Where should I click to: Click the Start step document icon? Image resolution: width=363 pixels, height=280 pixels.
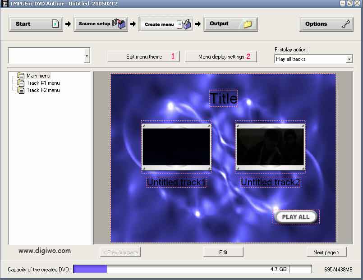click(55, 24)
